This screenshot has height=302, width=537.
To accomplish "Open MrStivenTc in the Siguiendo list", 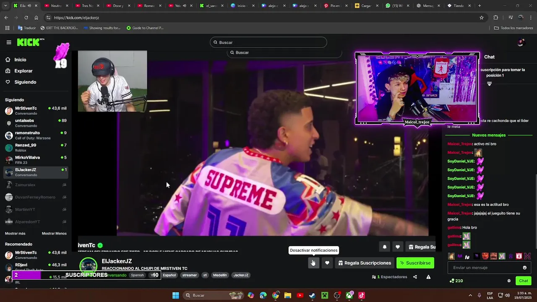I will point(36,111).
